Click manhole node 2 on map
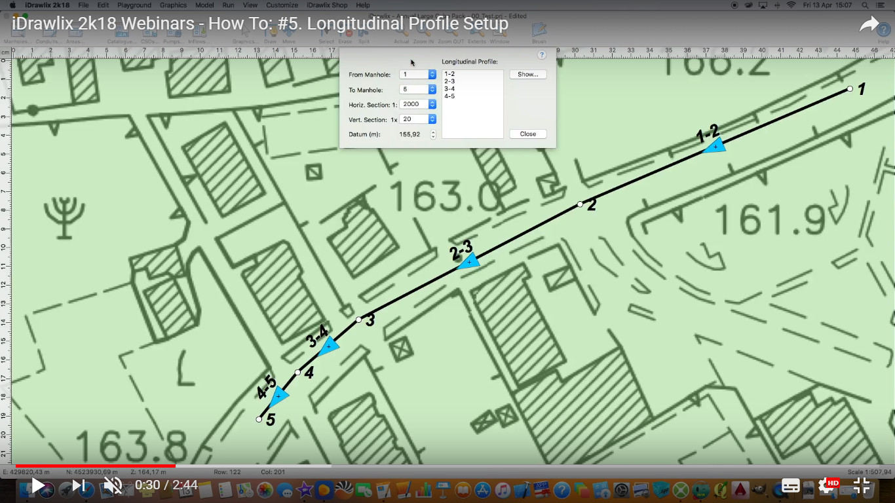This screenshot has height=503, width=895. click(x=580, y=204)
